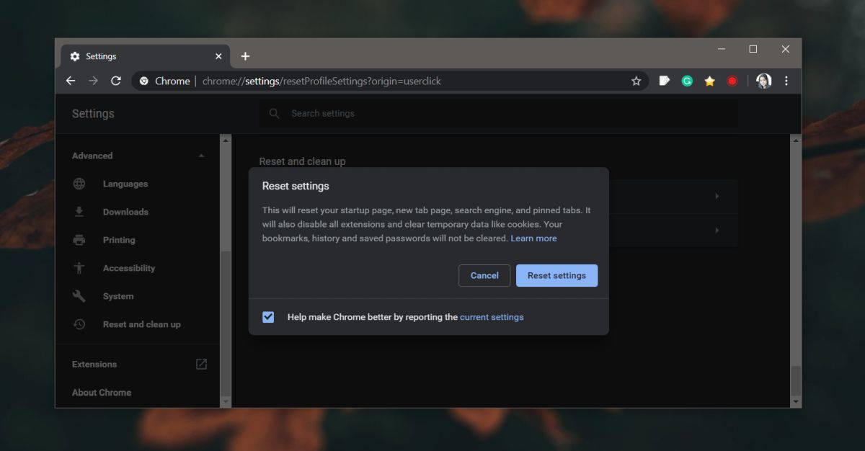Open the red record extension icon
The image size is (865, 451).
[732, 81]
